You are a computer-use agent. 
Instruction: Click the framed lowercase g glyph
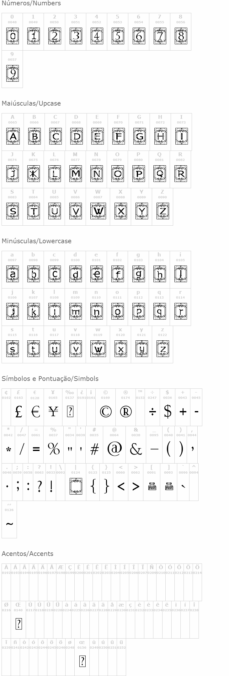pyautogui.click(x=139, y=274)
